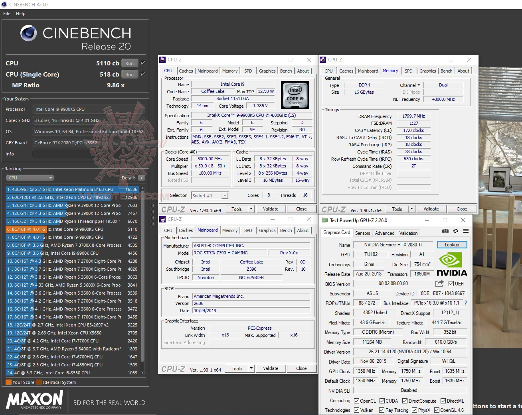
Task: Open the Validation tab in GPU-Z
Action: point(409,233)
